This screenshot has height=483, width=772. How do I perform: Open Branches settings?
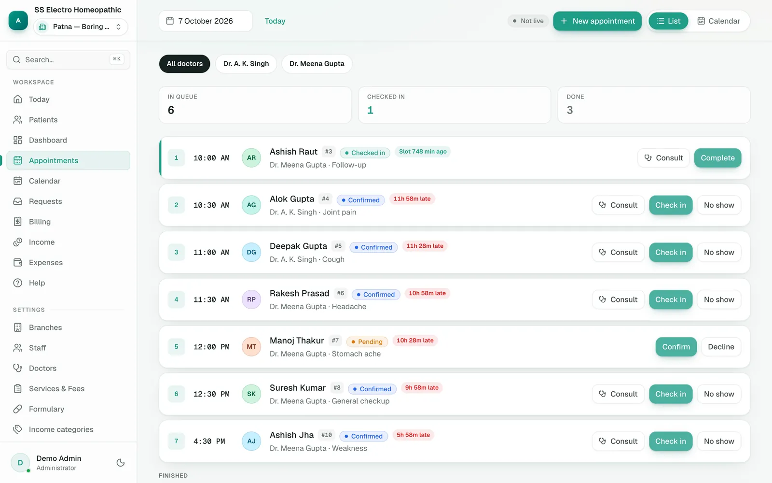pos(68,327)
